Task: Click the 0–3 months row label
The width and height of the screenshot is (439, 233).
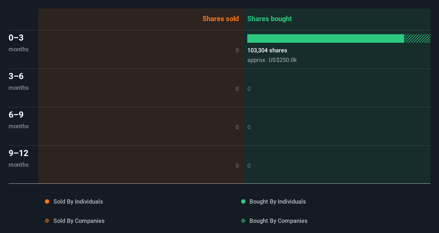Action: (18, 43)
